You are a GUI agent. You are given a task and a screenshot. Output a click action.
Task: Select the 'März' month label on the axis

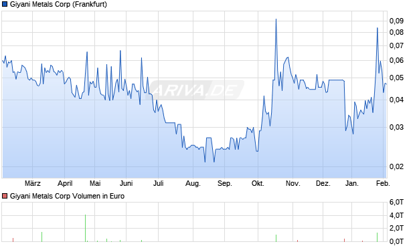coord(33,183)
